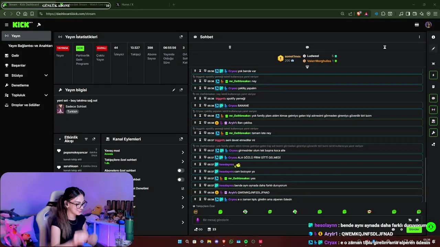Screen dimensions: 440x247
Task: Click the pencil icon in the right sidebar
Action: (433, 49)
